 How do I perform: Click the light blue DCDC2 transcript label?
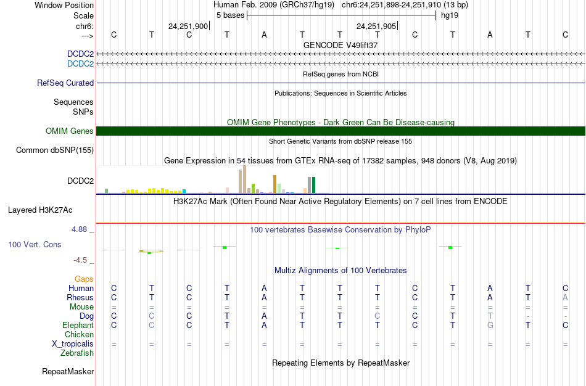click(80, 64)
